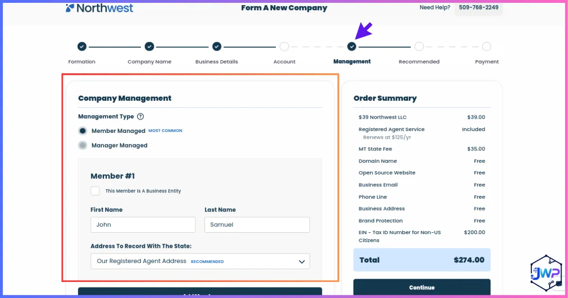Screen dimensions: 568x298
Task: Select Manager Managed radio option
Action: point(83,145)
